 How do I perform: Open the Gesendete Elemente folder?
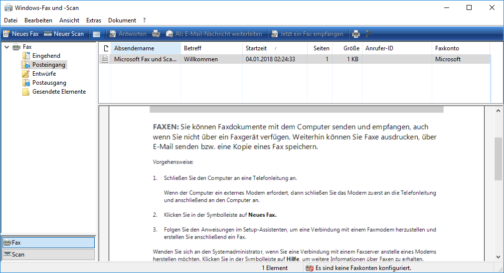(59, 92)
